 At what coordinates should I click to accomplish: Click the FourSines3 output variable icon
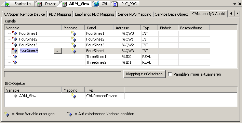(x=14, y=45)
